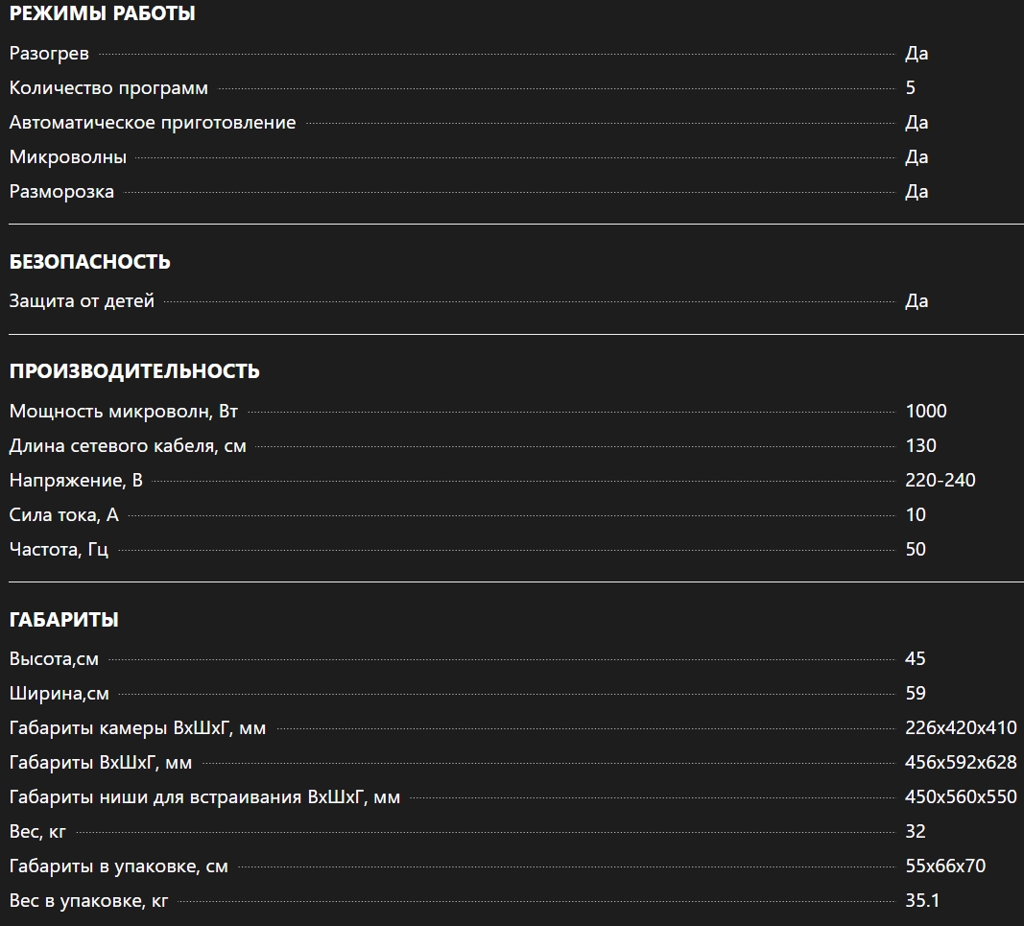Click the БЕЗОПАСНОСТЬ section heading
This screenshot has height=926, width=1024.
coord(90,261)
